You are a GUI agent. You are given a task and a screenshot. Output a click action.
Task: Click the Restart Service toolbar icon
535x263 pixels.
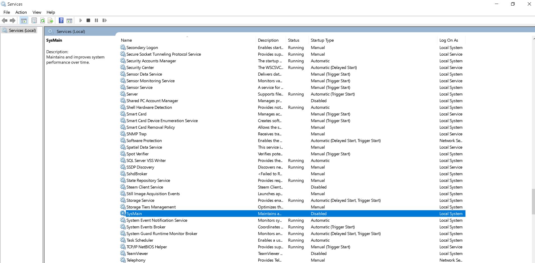tap(105, 20)
